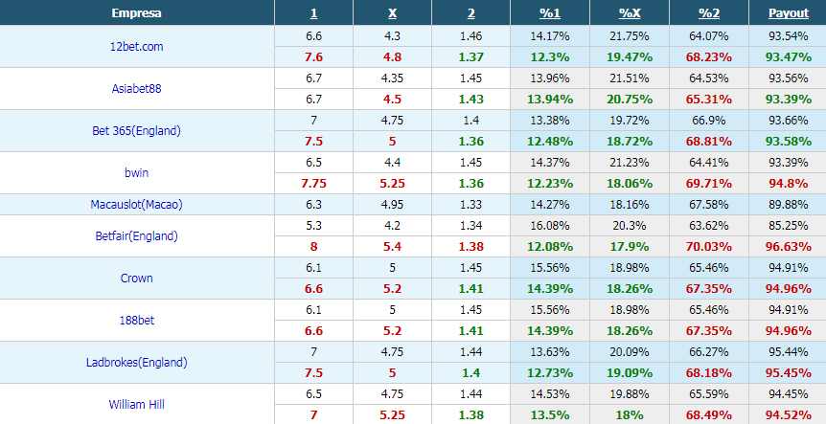The height and width of the screenshot is (424, 826).
Task: Sort by the %X column header
Action: click(630, 13)
